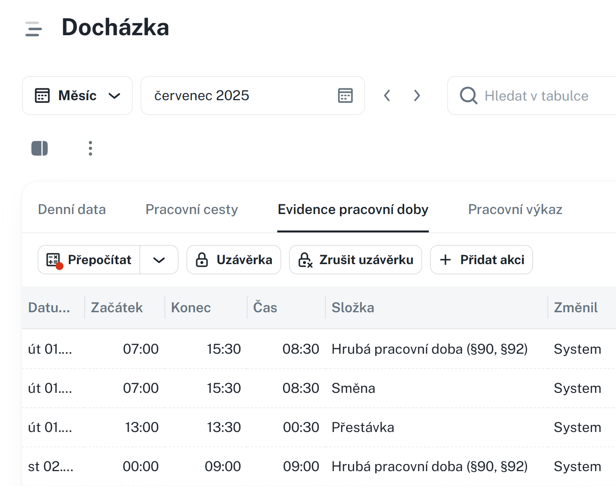This screenshot has height=486, width=616.
Task: Expand the Přepočítat dropdown arrow
Action: tap(159, 260)
